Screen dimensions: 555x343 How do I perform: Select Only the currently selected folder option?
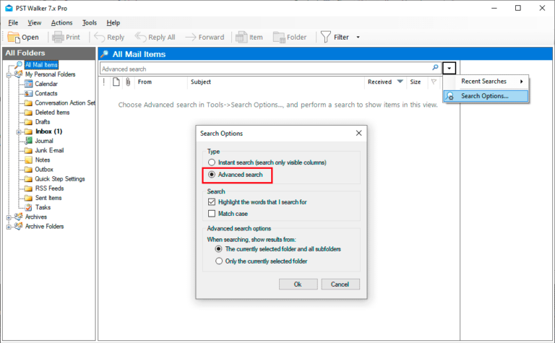219,261
